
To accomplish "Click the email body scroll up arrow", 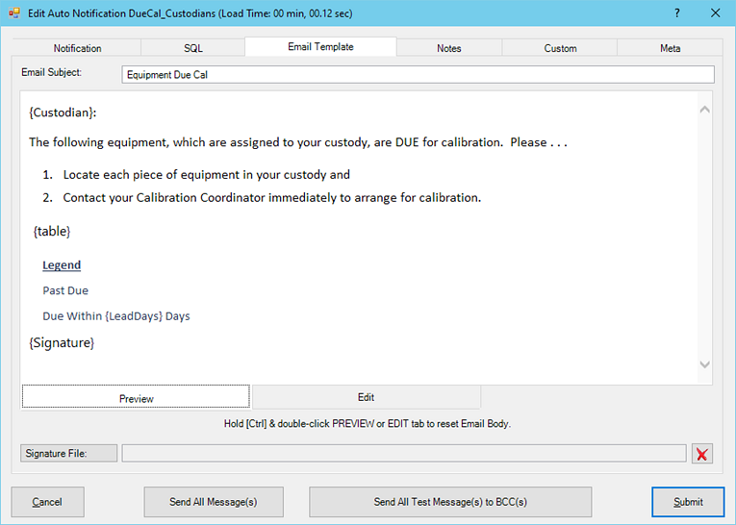I will click(704, 110).
